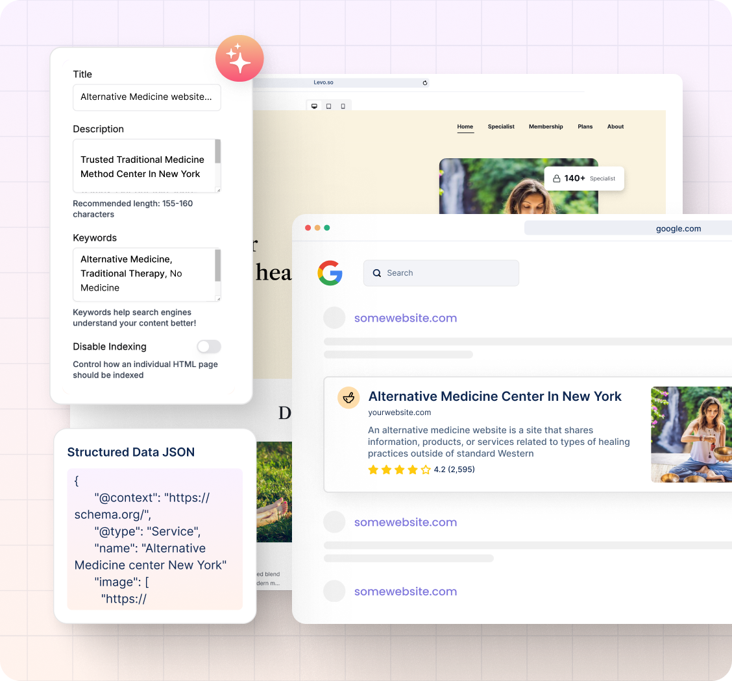Screen dimensions: 732x681
Task: Click the search result thumbnail image
Action: coord(691,435)
